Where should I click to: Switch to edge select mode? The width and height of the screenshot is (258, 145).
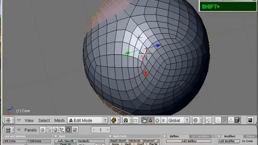click(225, 120)
